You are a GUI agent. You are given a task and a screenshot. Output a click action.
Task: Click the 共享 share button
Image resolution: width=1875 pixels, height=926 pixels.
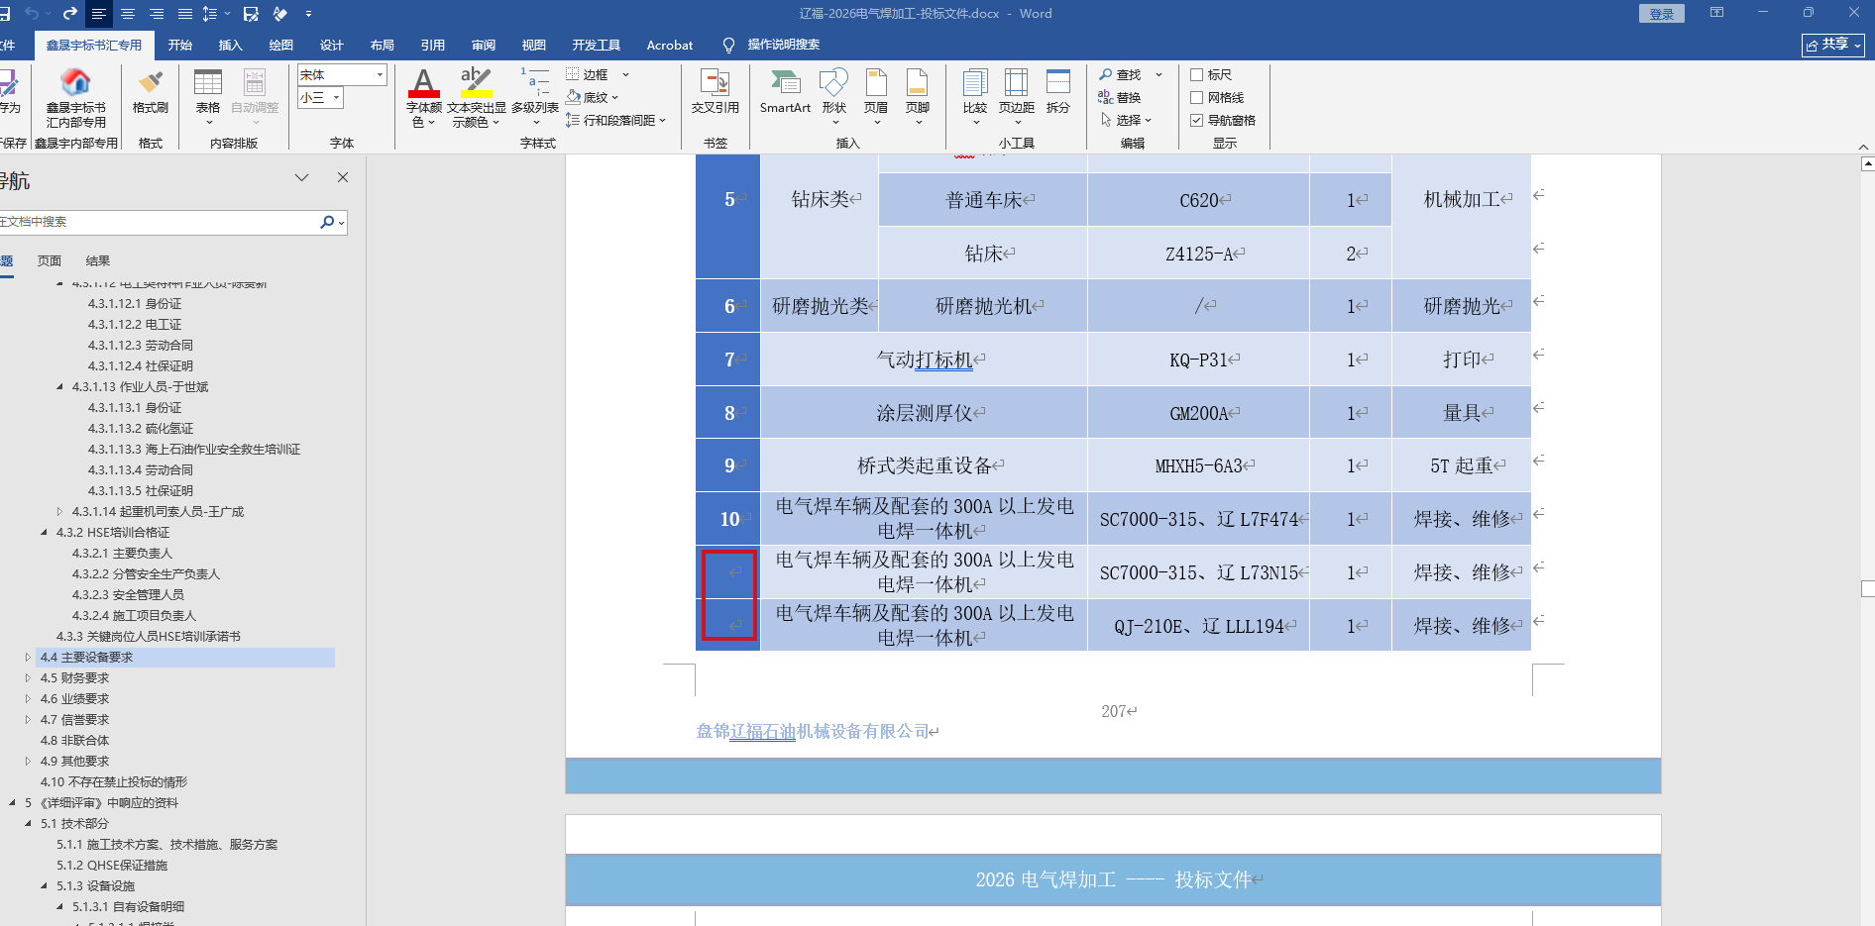1833,45
